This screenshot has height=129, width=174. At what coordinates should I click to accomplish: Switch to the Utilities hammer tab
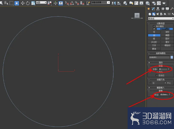click(x=172, y=9)
